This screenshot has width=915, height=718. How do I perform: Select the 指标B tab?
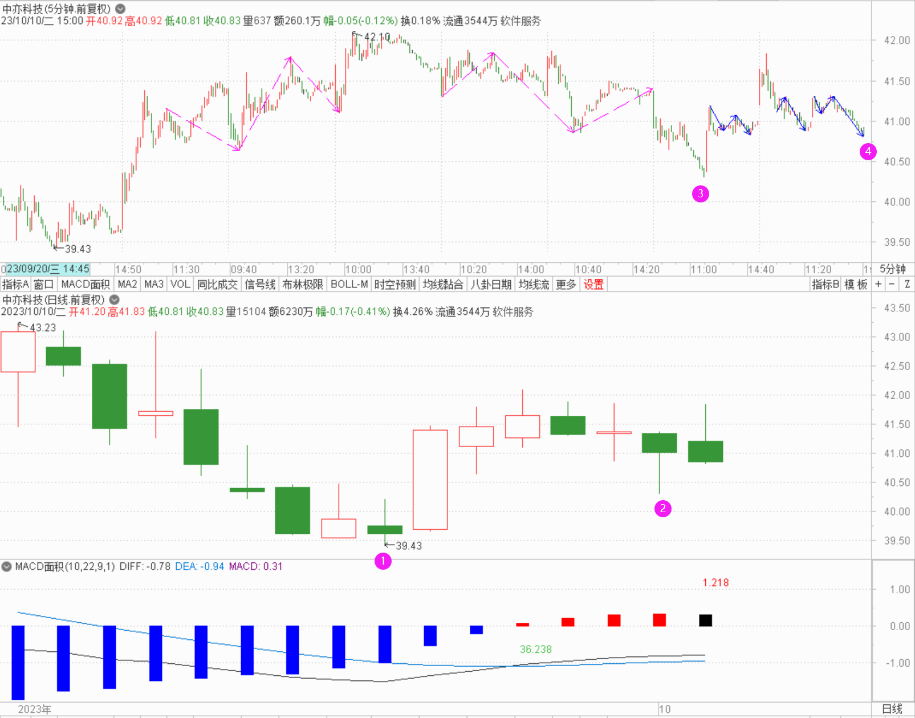click(x=825, y=284)
